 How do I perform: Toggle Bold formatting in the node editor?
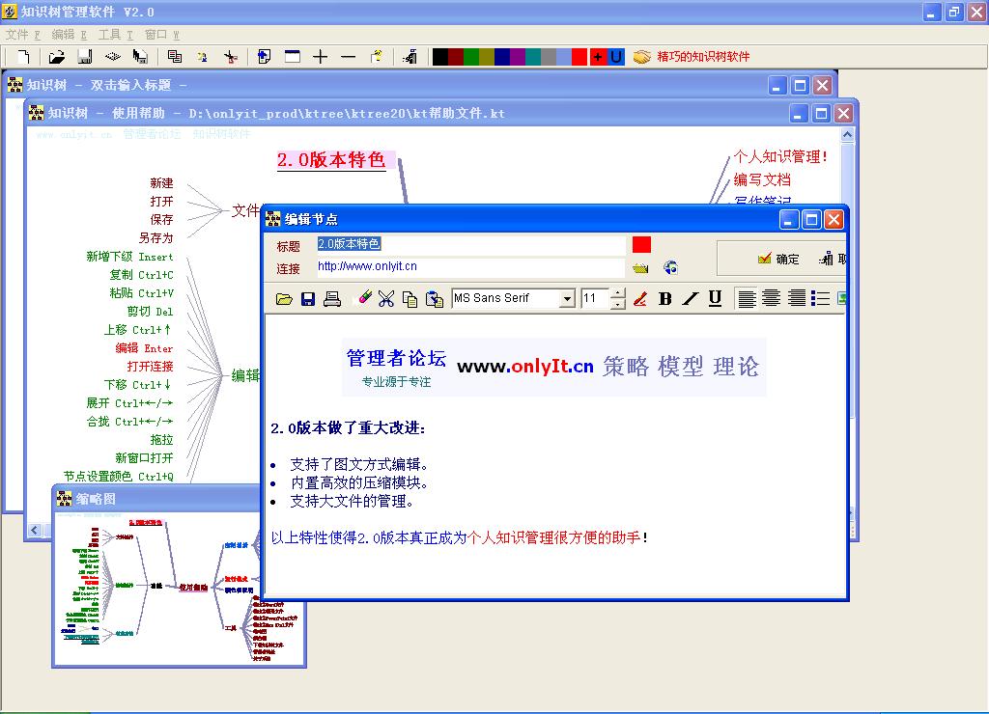(x=664, y=299)
